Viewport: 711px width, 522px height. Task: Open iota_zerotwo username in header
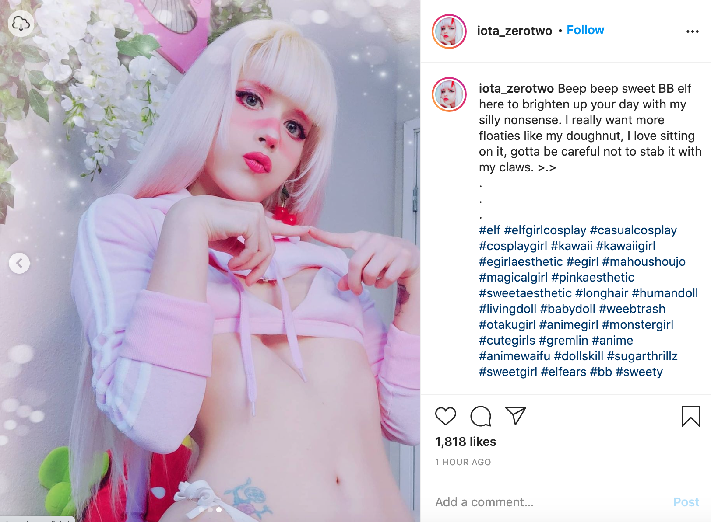pyautogui.click(x=514, y=31)
